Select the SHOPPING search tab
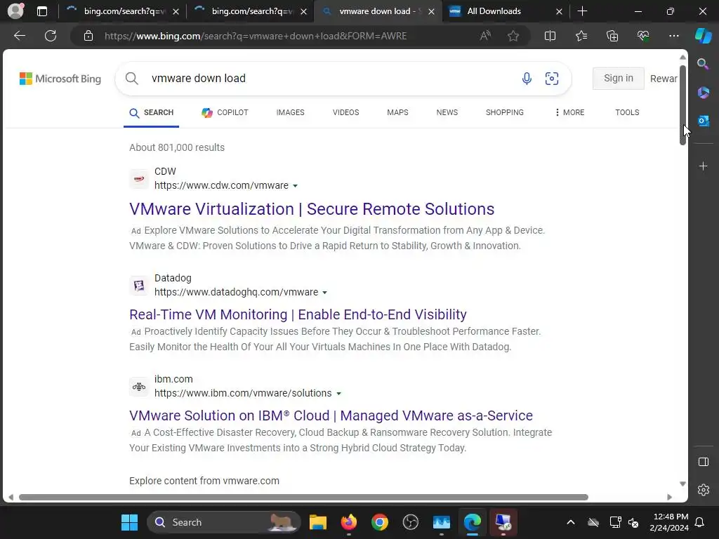The height and width of the screenshot is (539, 719). coord(504,112)
